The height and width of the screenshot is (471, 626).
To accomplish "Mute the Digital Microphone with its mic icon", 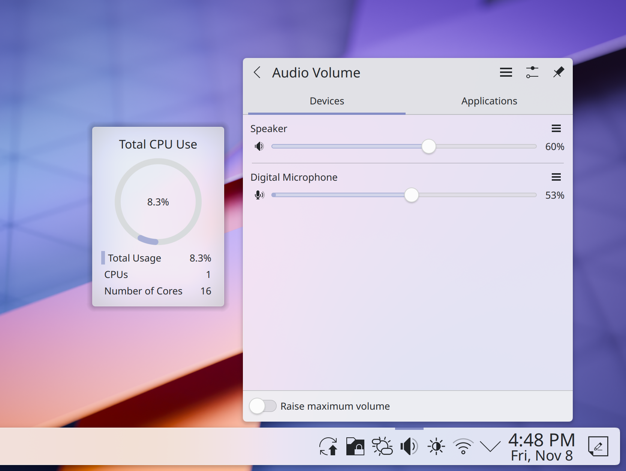I will coord(259,195).
